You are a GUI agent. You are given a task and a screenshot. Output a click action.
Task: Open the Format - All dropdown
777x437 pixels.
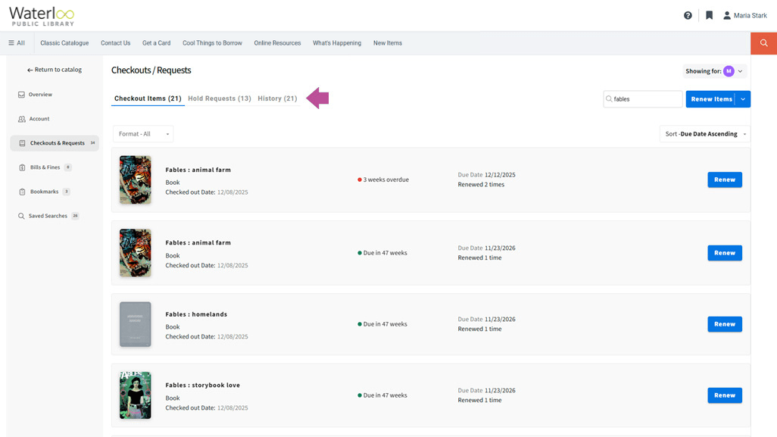pos(142,133)
